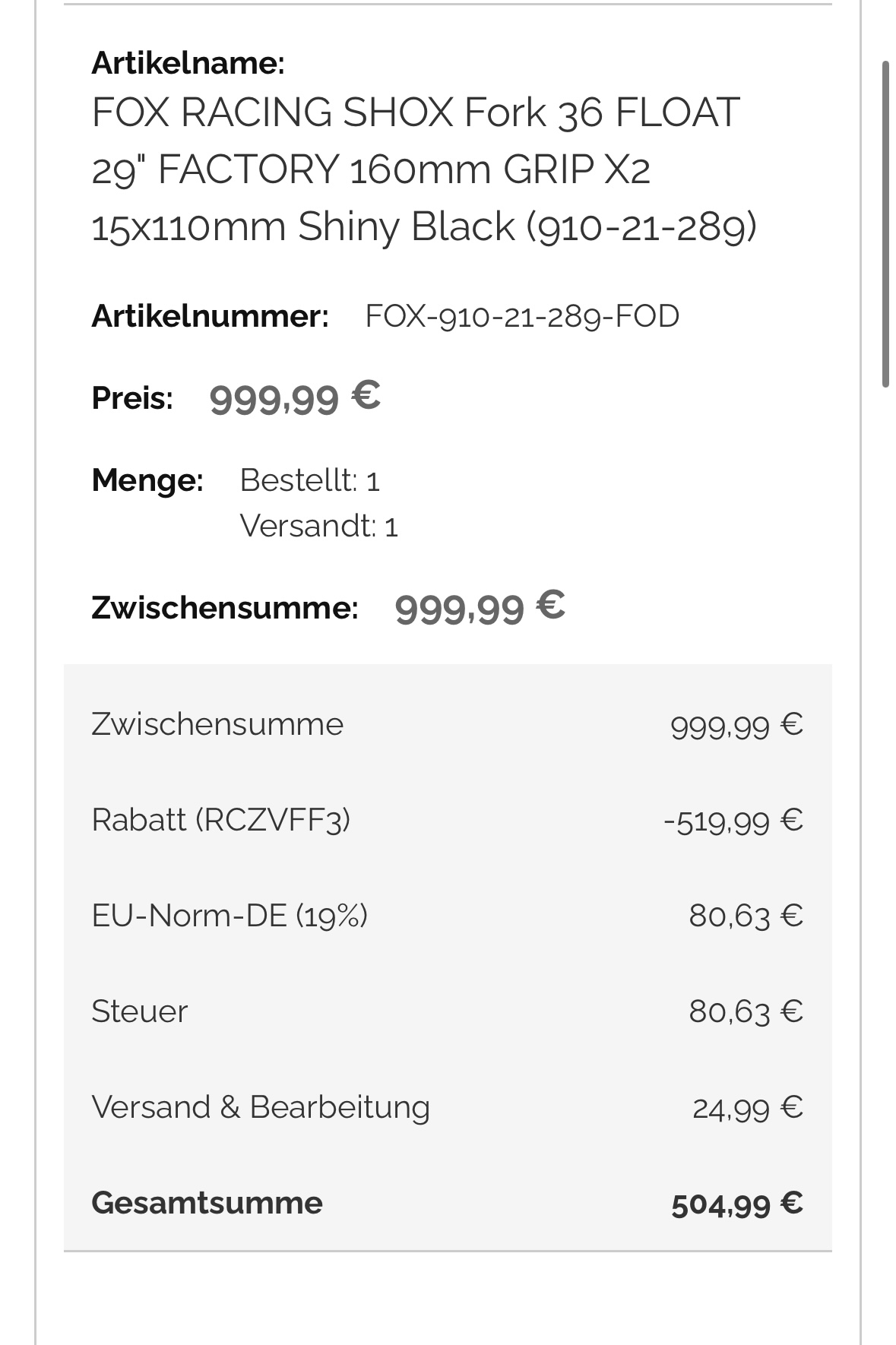The image size is (896, 1345).
Task: Click the bold Menge label
Action: [x=147, y=480]
